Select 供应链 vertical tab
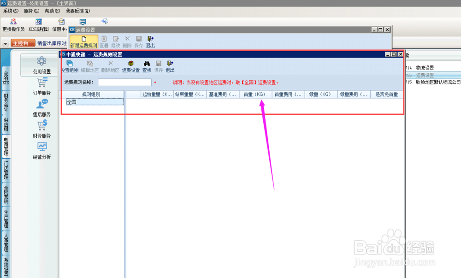This screenshot has width=461, height=278. tap(6, 124)
